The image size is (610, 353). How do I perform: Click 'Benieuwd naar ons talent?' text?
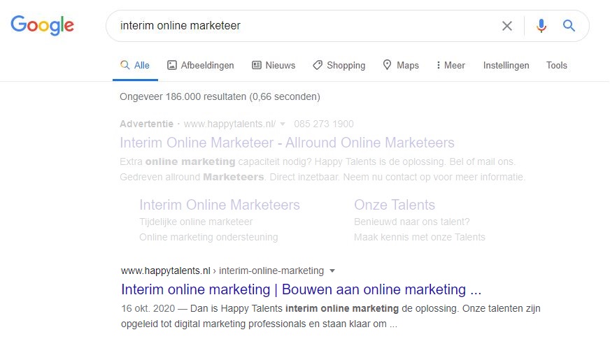click(411, 222)
